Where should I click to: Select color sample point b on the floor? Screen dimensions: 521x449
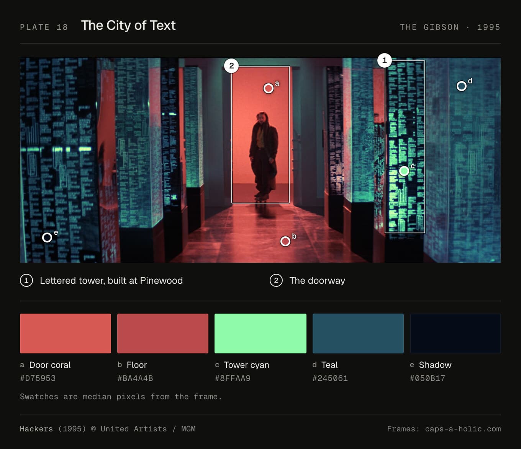click(285, 241)
